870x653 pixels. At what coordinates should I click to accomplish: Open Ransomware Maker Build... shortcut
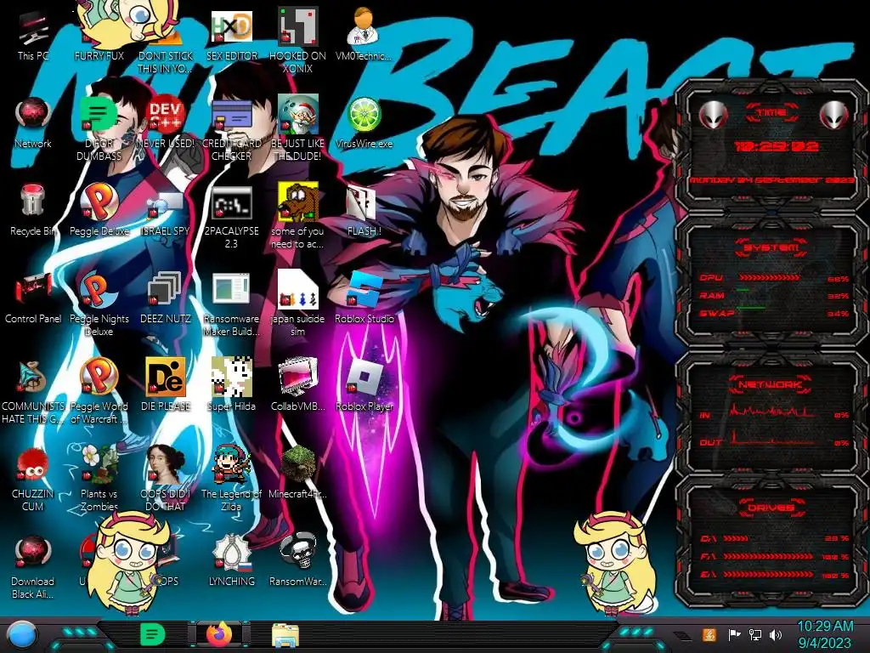[x=232, y=304]
